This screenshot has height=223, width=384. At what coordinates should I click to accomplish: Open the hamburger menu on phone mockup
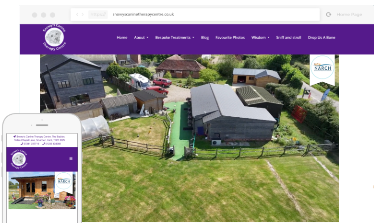click(x=71, y=158)
